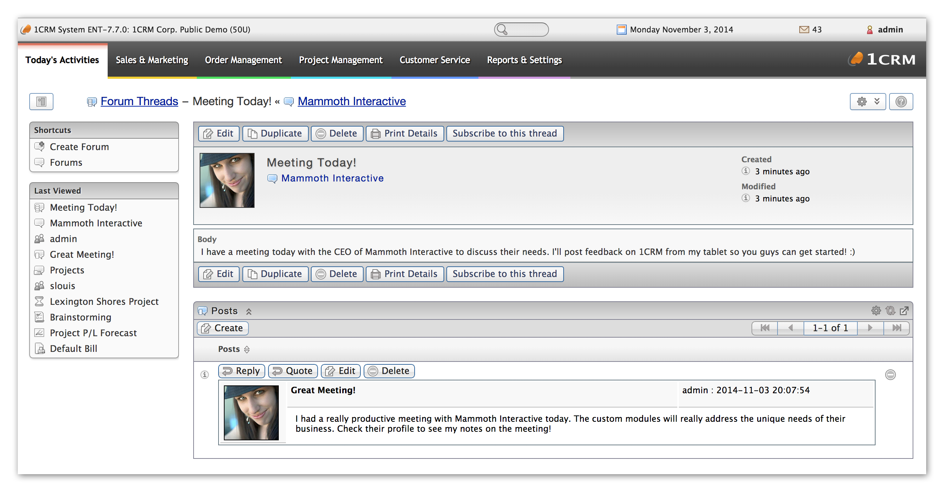
Task: Open the calendar icon beside the date
Action: tap(621, 29)
